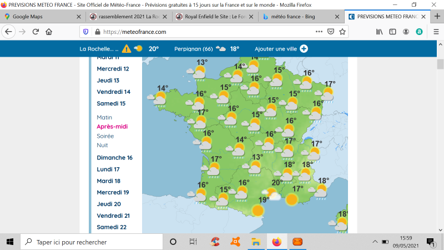Image resolution: width=444 pixels, height=250 pixels.
Task: Show hidden system tray icons
Action: point(375,242)
